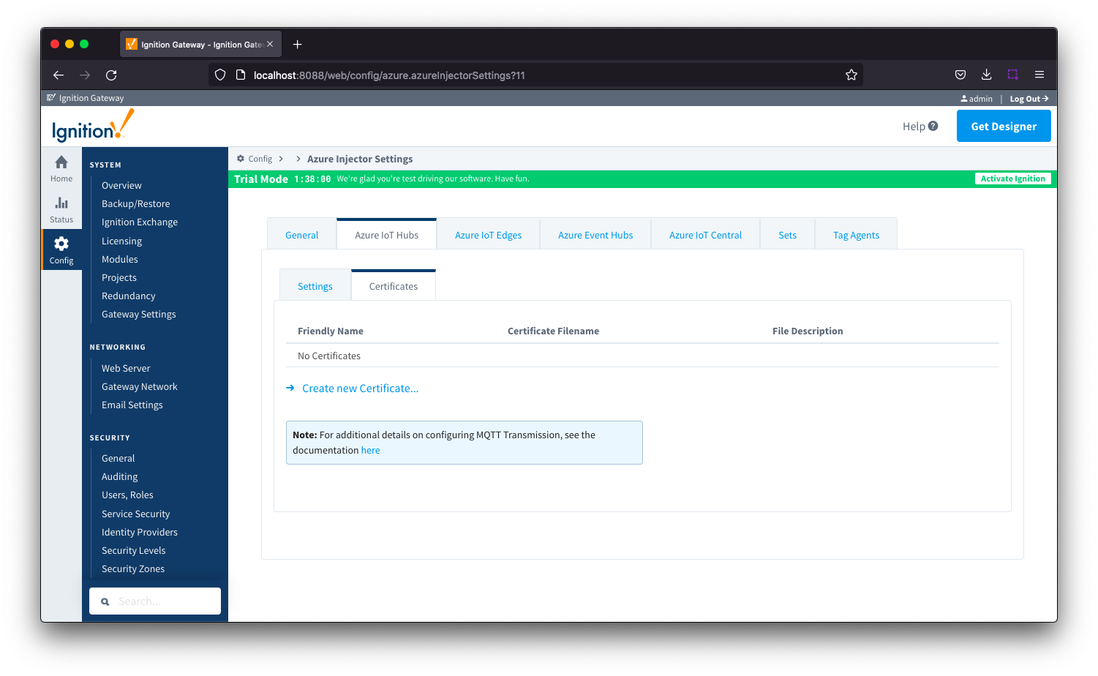Open the Status bar-chart icon
1098x676 pixels.
point(61,203)
